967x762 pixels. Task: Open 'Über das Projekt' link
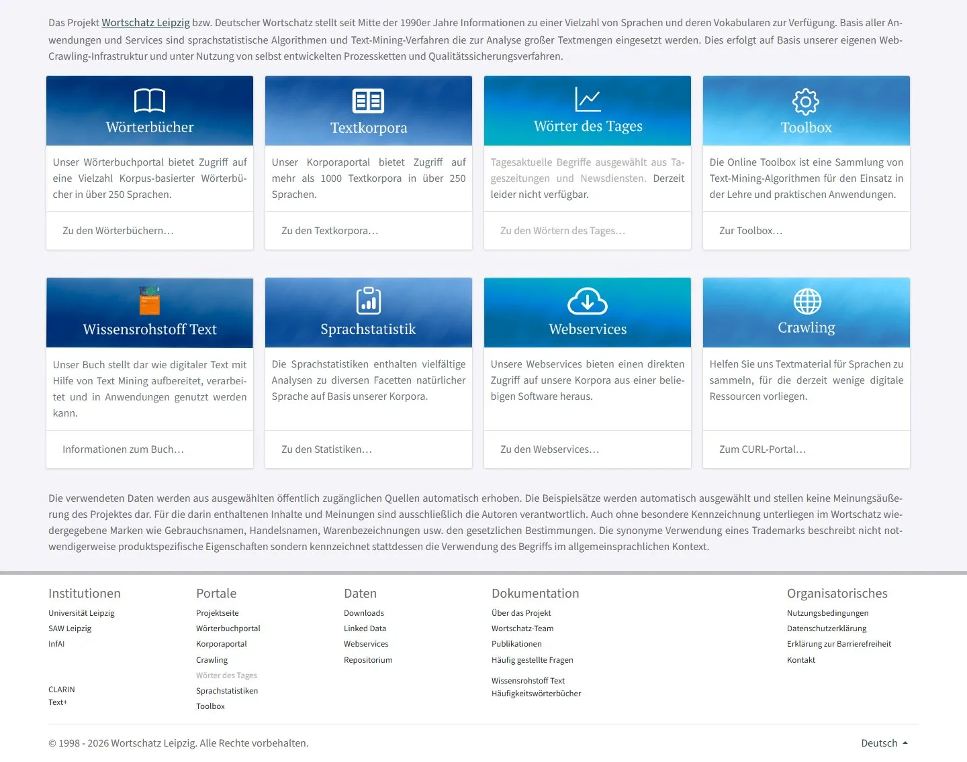click(x=521, y=613)
